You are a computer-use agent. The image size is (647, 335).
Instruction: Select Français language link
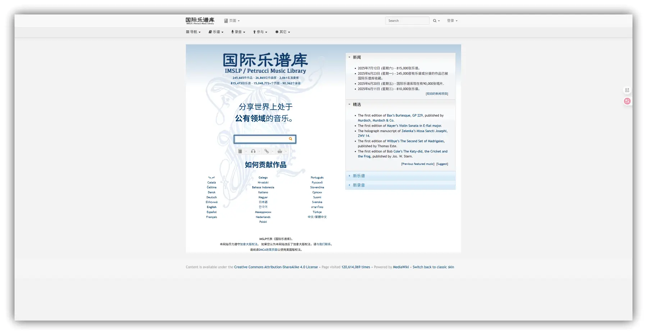211,217
